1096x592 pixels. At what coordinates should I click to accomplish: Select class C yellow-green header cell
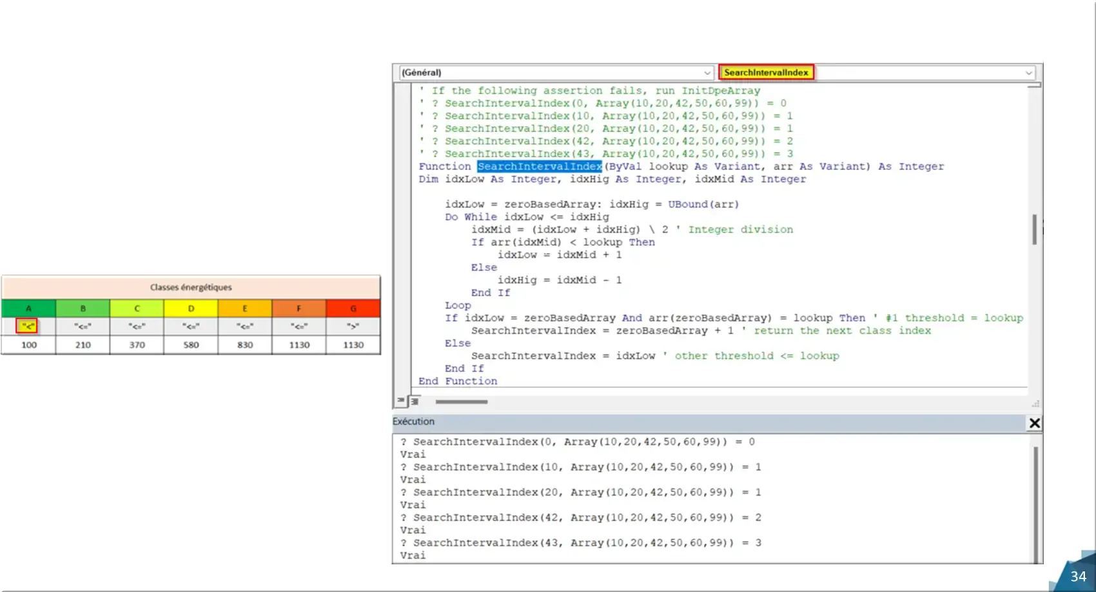tap(137, 309)
